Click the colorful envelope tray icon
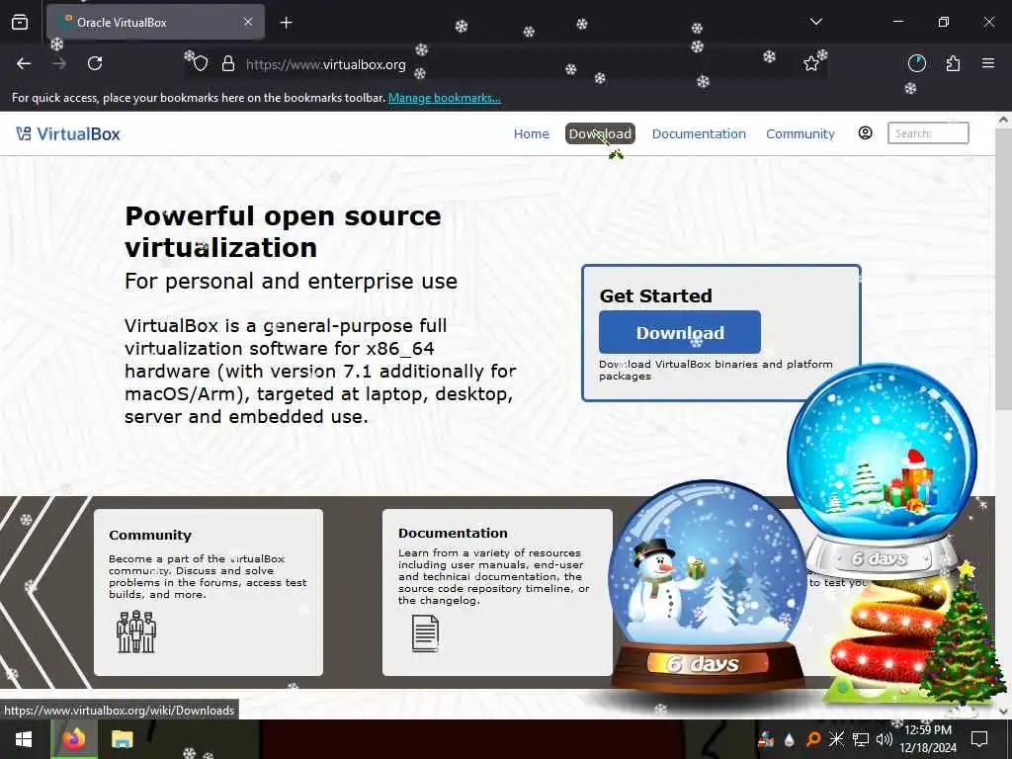 [x=766, y=739]
